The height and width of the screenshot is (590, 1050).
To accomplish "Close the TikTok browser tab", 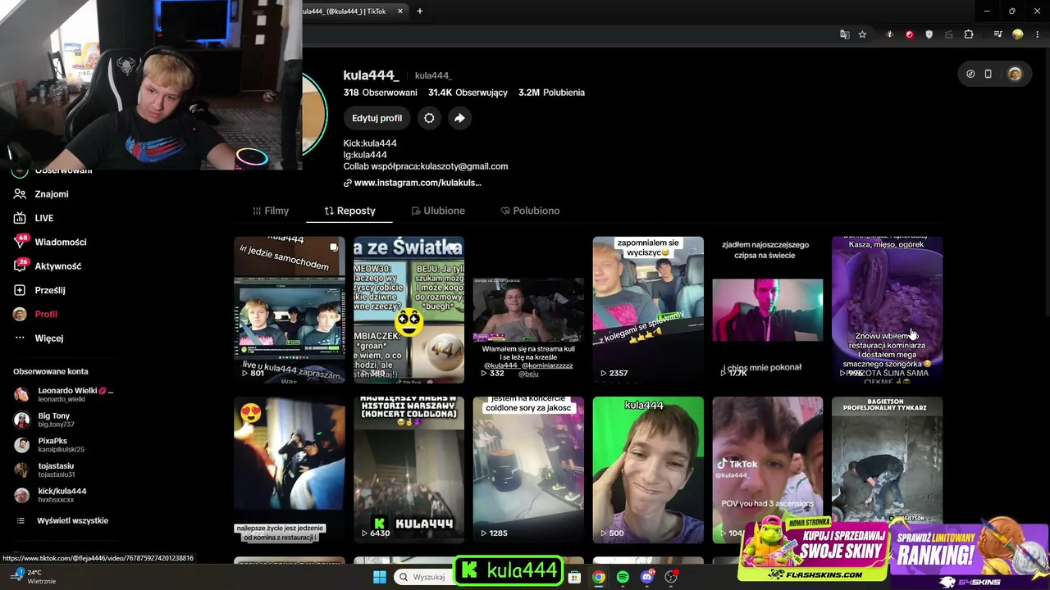I will coord(400,11).
